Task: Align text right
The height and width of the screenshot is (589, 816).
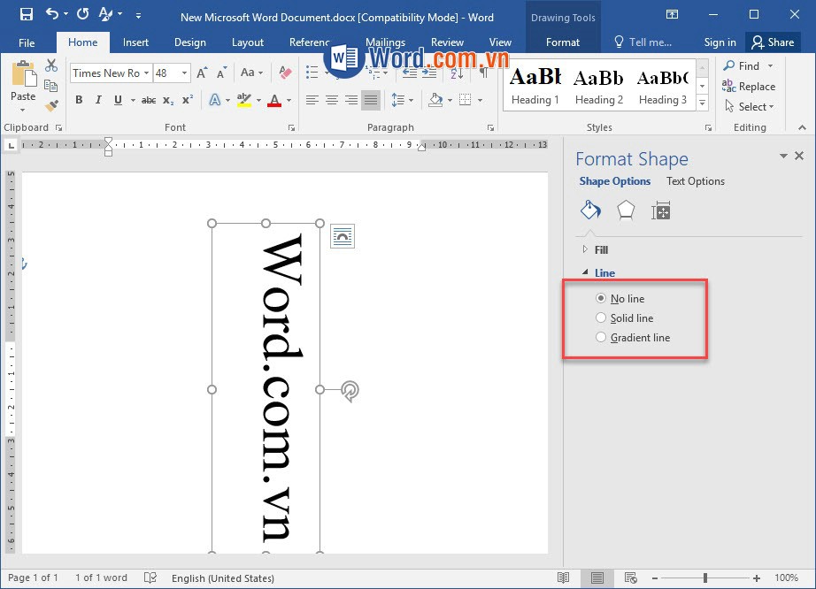Action: click(351, 100)
